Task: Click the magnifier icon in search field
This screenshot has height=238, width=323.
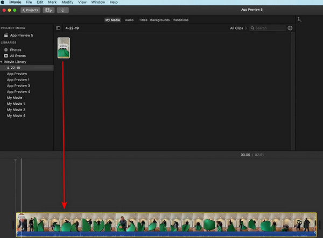Action: [x=252, y=28]
